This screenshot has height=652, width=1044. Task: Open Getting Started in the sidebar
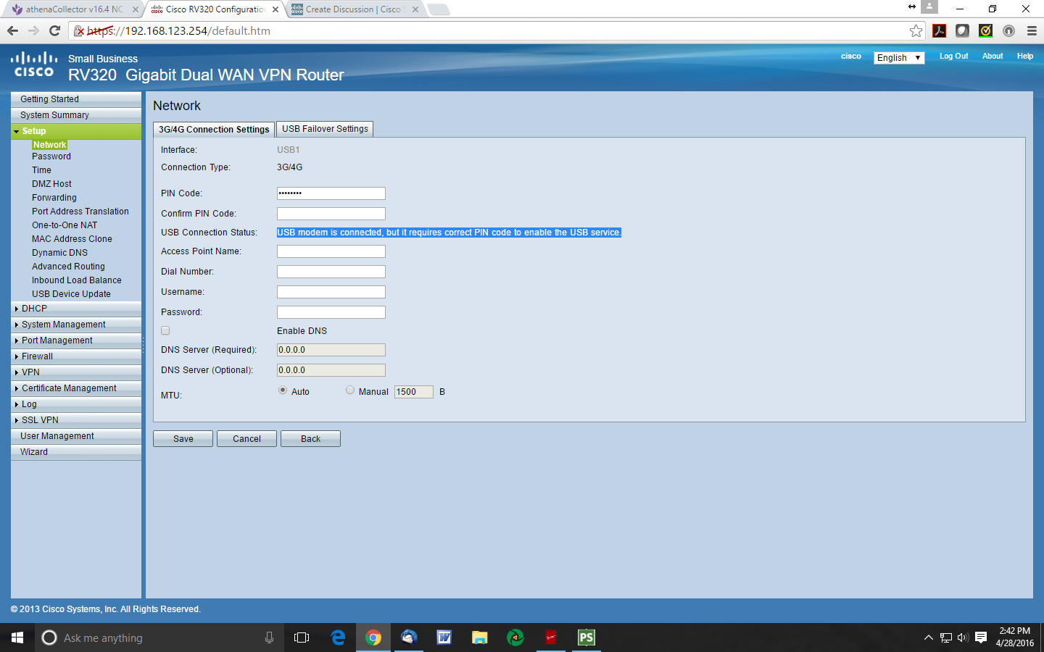(x=76, y=99)
